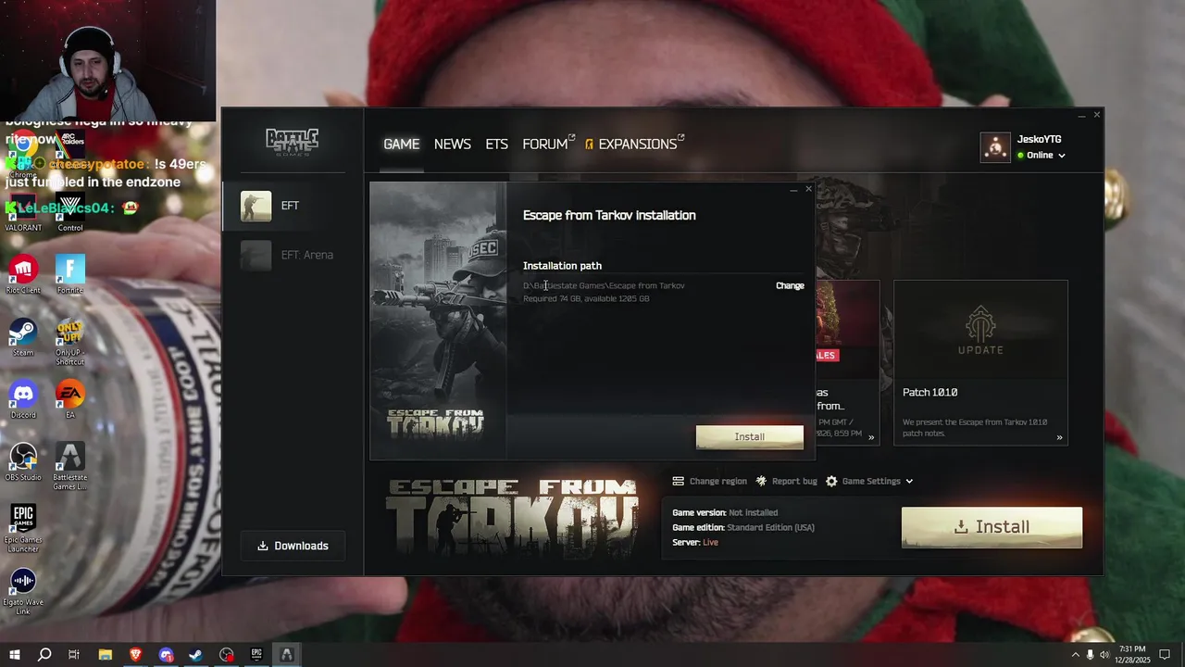Open Battlestate launcher from taskbar
This screenshot has height=667, width=1185.
tap(287, 655)
